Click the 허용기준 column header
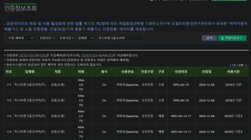Image resolution: width=251 pixels, height=140 pixels. (233, 72)
